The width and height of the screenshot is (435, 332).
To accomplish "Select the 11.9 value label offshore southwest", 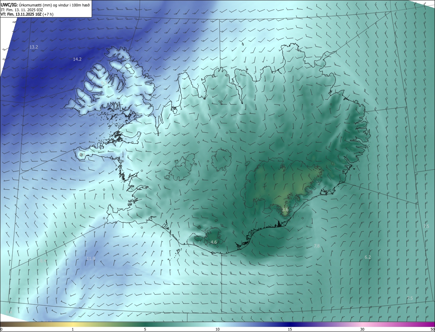I will 91,259.
